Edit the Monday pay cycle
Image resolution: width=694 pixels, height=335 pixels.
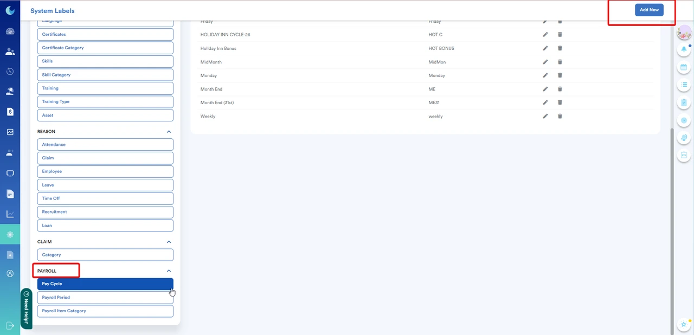(545, 75)
